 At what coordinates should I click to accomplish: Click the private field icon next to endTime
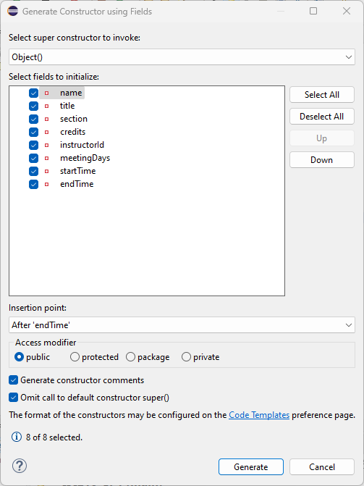coord(47,184)
